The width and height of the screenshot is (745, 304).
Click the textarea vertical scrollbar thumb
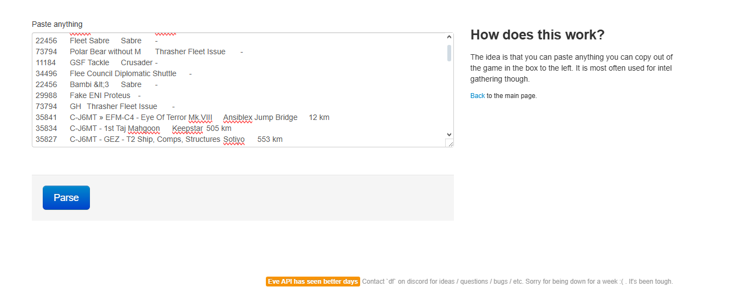pos(449,53)
